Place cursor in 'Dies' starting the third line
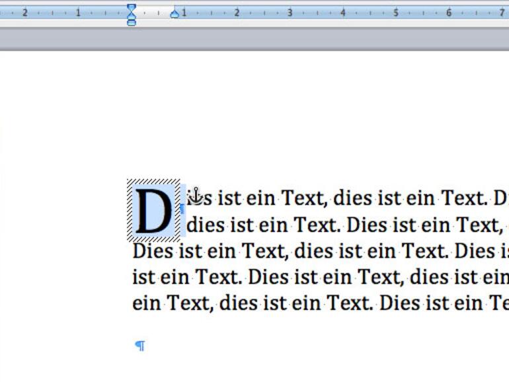This screenshot has width=509, height=382. pyautogui.click(x=149, y=251)
